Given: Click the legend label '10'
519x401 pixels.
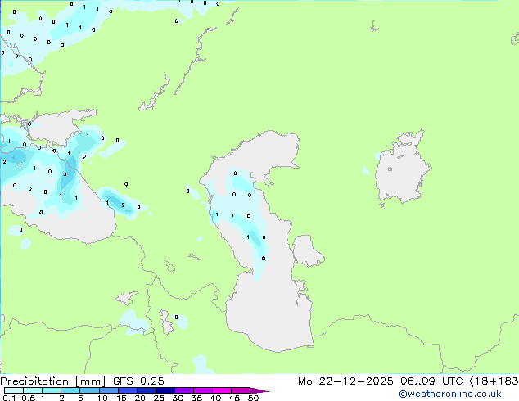Looking at the screenshot, I should [x=102, y=398].
